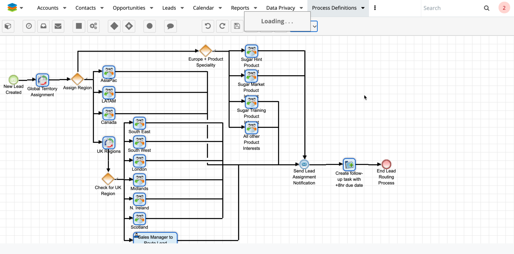
Task: Select the Check for UK Region gateway
Action: 108,179
